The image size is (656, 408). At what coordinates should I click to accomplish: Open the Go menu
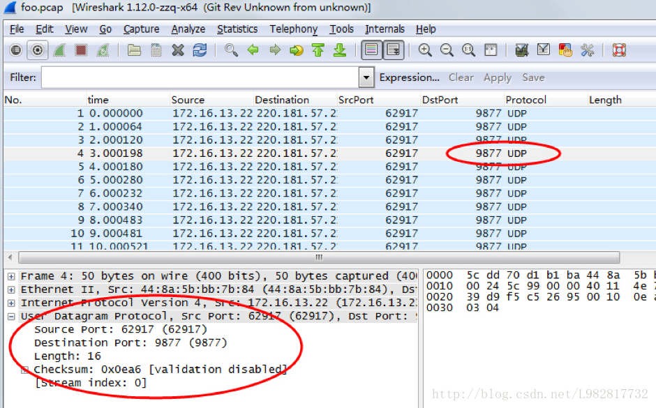(105, 29)
